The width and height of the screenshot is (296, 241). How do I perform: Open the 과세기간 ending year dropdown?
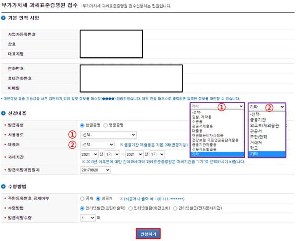pyautogui.click(x=134, y=154)
